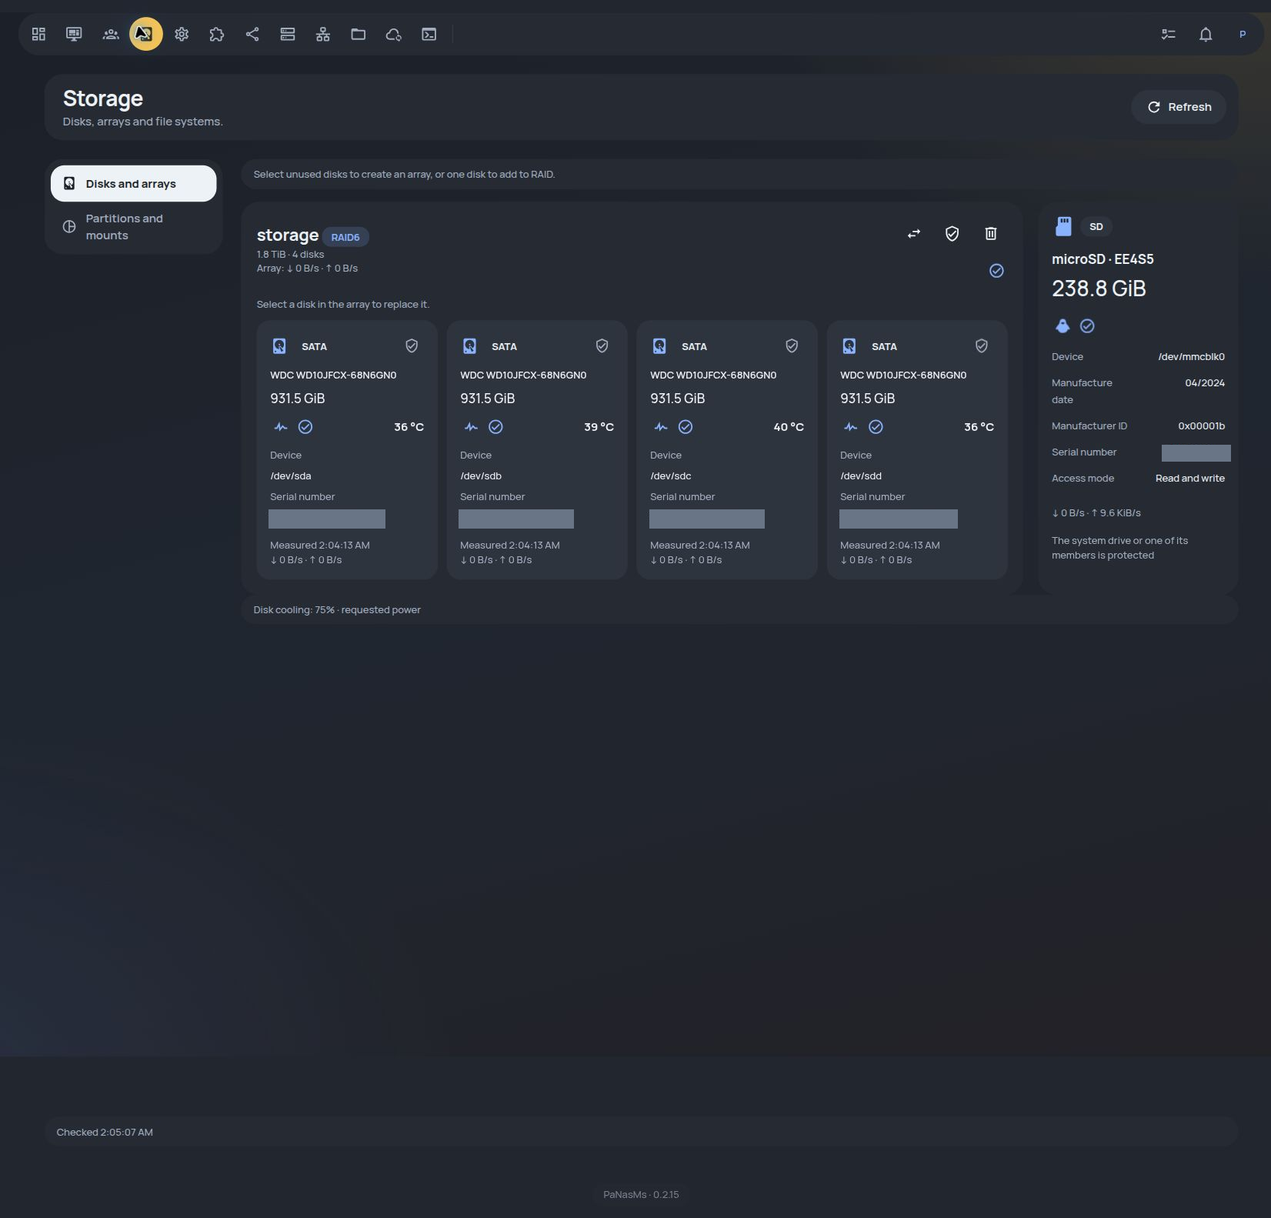The height and width of the screenshot is (1218, 1271).
Task: Click the Read and write access mode value
Action: pos(1190,479)
